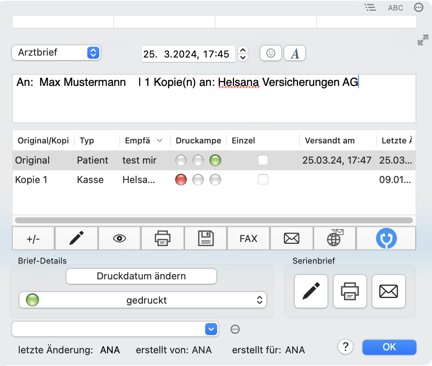The width and height of the screenshot is (432, 366).
Task: Toggle Einzel checkbox in the Original row
Action: pos(263,160)
